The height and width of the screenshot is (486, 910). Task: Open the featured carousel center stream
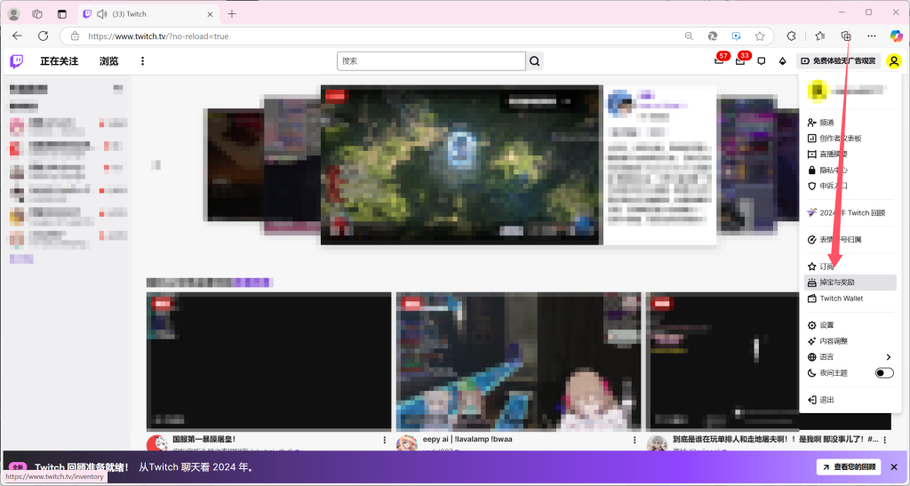[461, 164]
